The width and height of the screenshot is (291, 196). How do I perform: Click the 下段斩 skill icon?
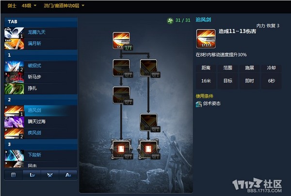click(x=14, y=155)
